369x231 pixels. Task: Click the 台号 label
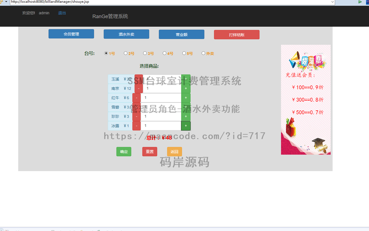(x=89, y=53)
